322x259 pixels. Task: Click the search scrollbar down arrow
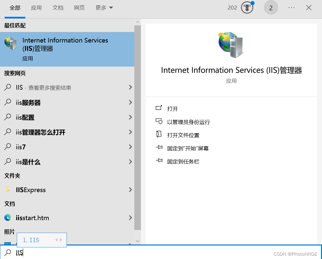point(138,241)
